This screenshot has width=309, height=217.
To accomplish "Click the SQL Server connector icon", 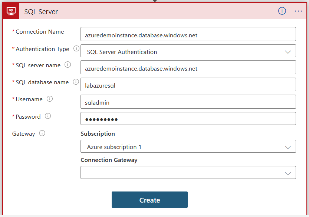I will tap(11, 11).
